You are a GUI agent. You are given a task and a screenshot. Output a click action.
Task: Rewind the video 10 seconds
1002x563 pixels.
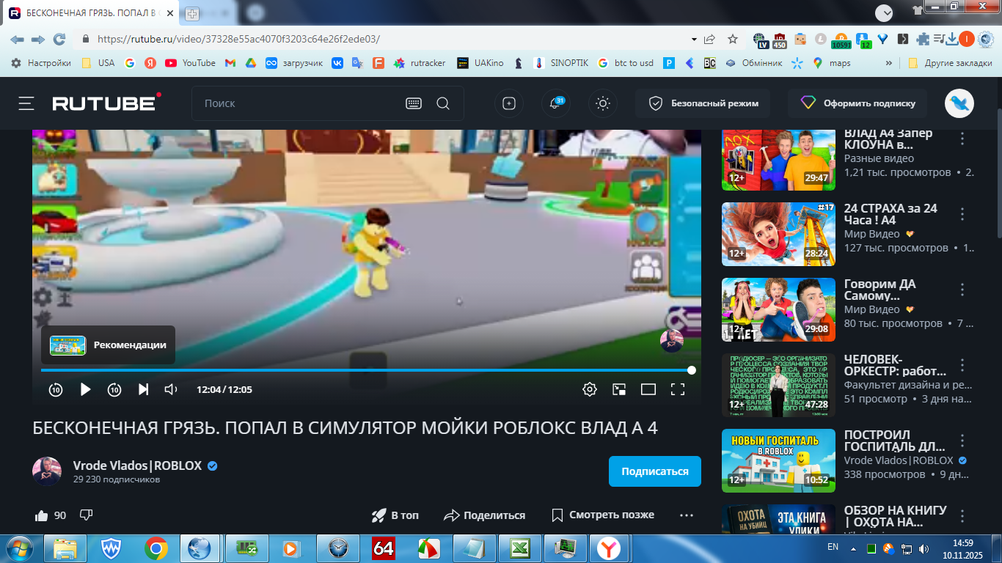56,389
